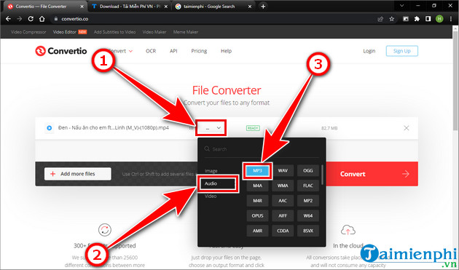
Task: Click the red Convert button
Action: click(x=372, y=174)
